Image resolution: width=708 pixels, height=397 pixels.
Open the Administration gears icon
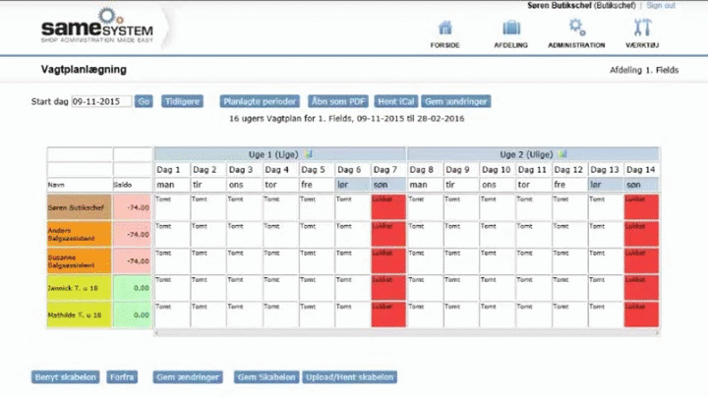click(x=576, y=28)
